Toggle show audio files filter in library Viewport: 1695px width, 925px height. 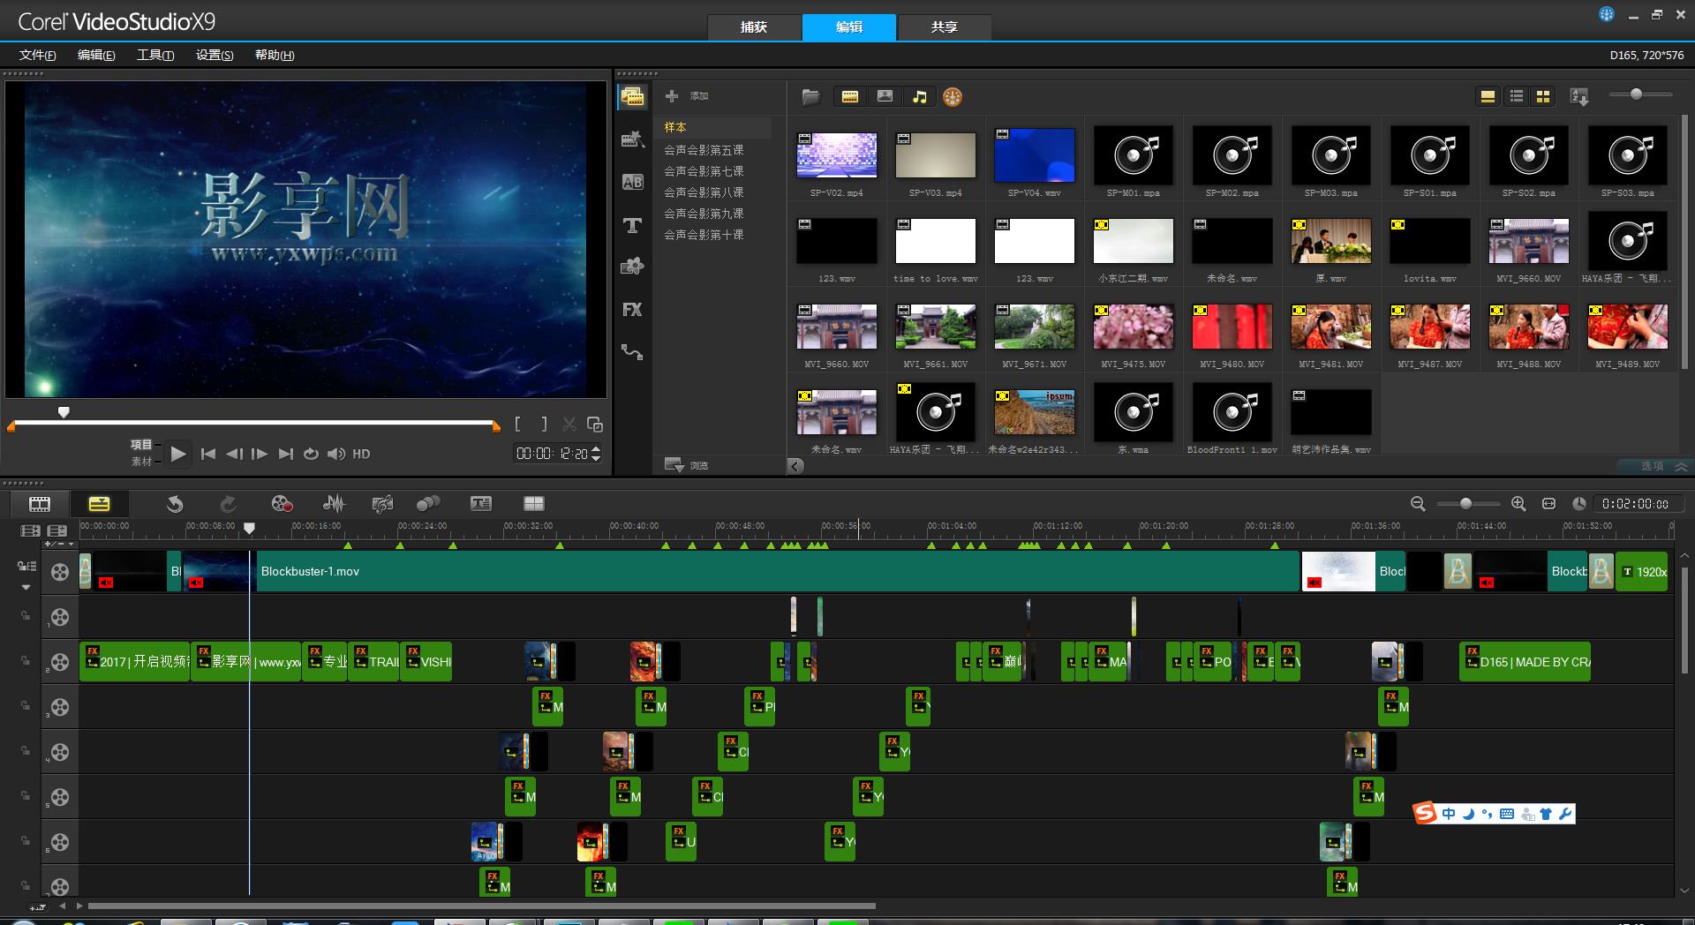(x=920, y=97)
